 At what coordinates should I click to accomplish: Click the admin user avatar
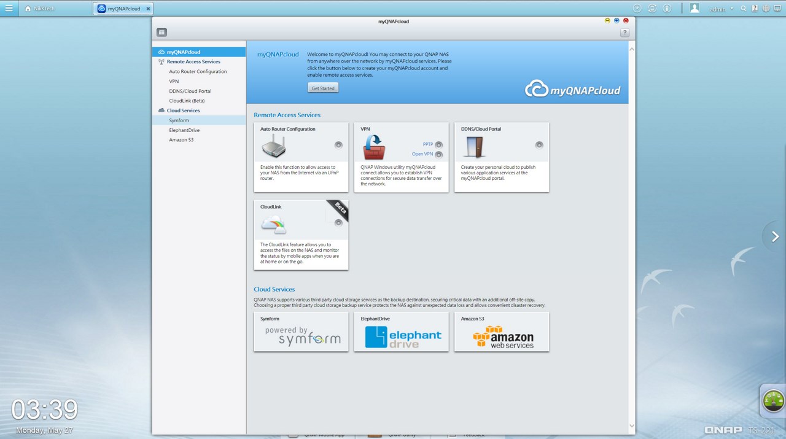coord(695,9)
